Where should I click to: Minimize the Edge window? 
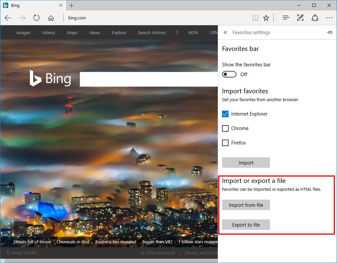pyautogui.click(x=299, y=5)
